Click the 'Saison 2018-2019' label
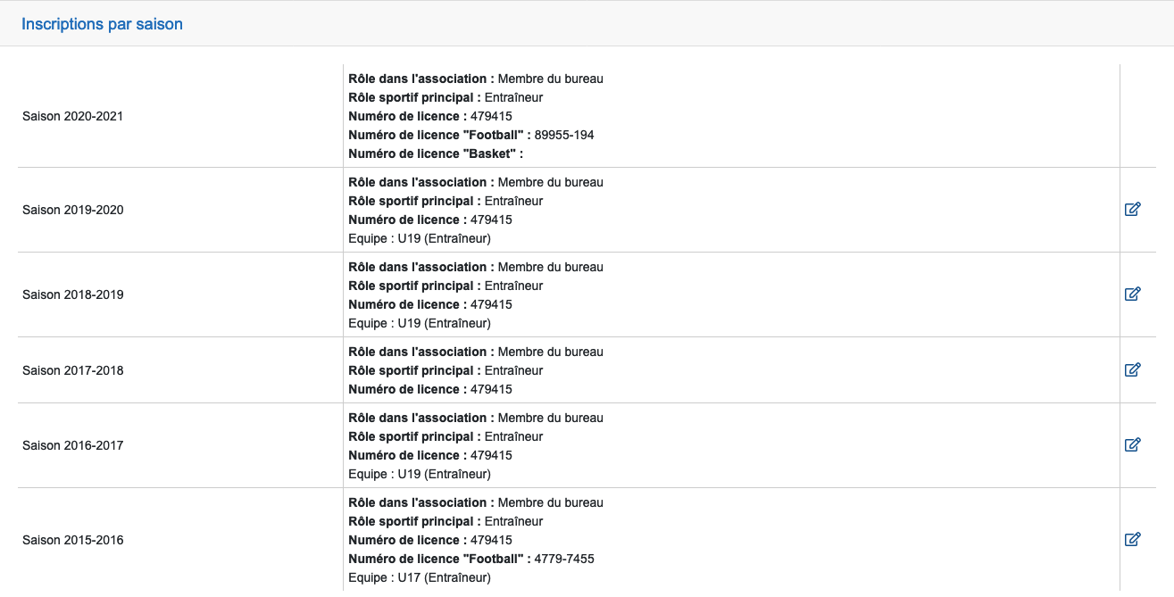The width and height of the screenshot is (1174, 597). 73,294
